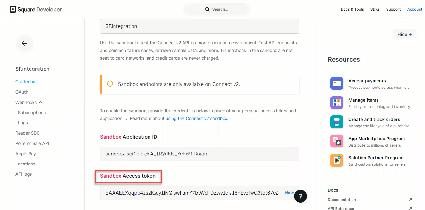Viewport: 425px width, 210px height.
Task: Open the API Reference link
Action: click(x=341, y=208)
